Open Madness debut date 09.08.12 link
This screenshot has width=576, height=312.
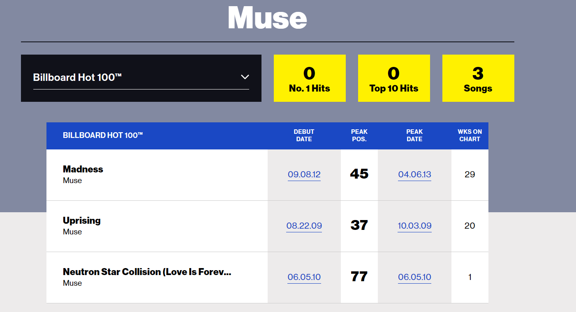304,174
